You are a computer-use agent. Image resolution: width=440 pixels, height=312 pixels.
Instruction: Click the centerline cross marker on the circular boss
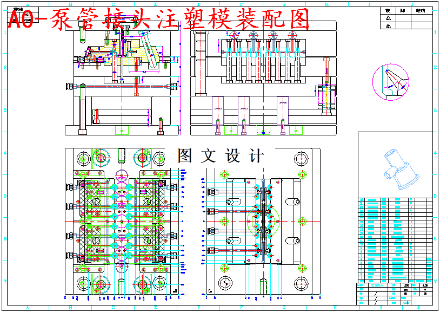tap(264, 221)
